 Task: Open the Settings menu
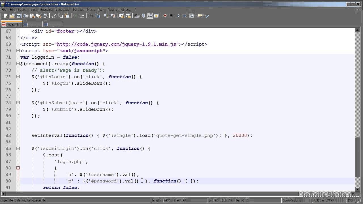click(x=78, y=10)
